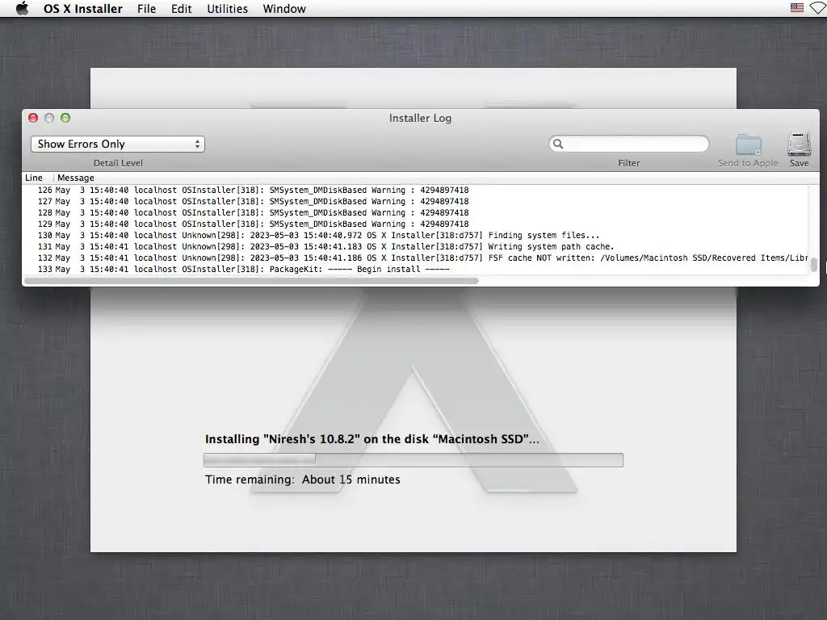Open the Window menu
Image resolution: width=827 pixels, height=620 pixels.
(x=284, y=9)
